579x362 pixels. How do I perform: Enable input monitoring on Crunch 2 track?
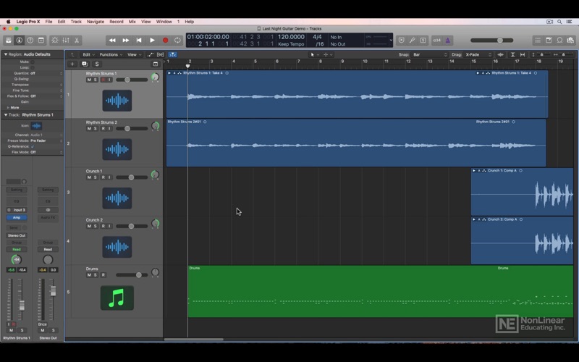(x=109, y=226)
